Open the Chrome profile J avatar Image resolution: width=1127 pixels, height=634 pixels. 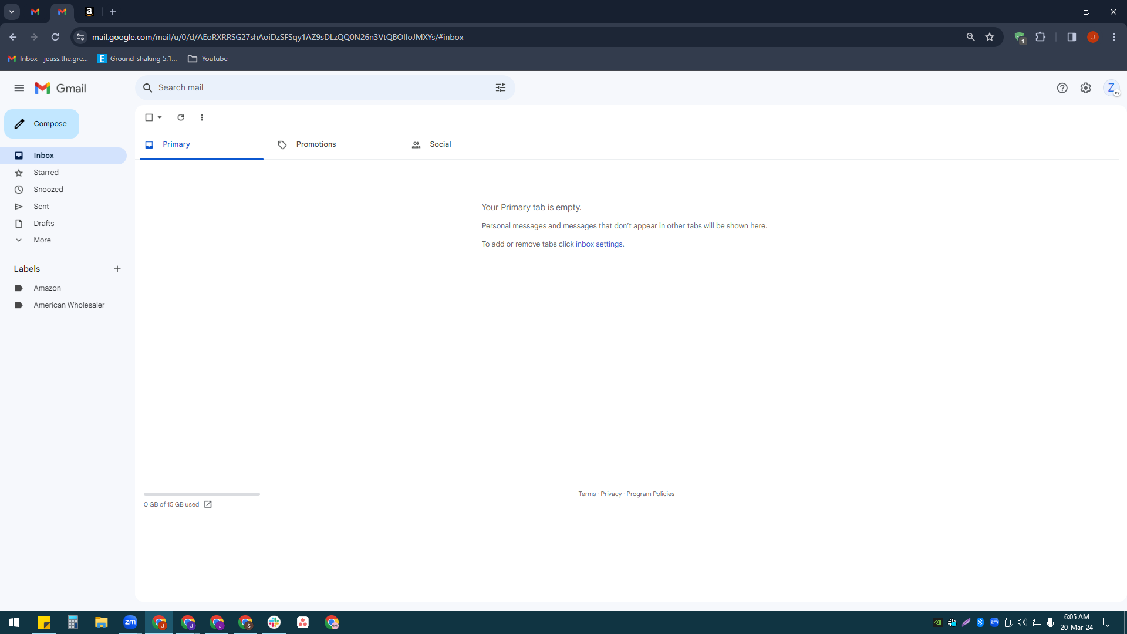tap(1092, 37)
